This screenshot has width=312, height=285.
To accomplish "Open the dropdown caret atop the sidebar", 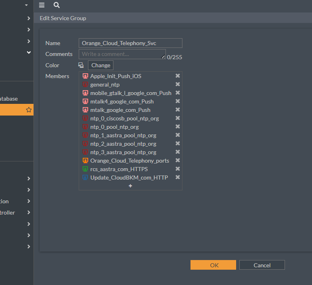I will [x=26, y=5].
